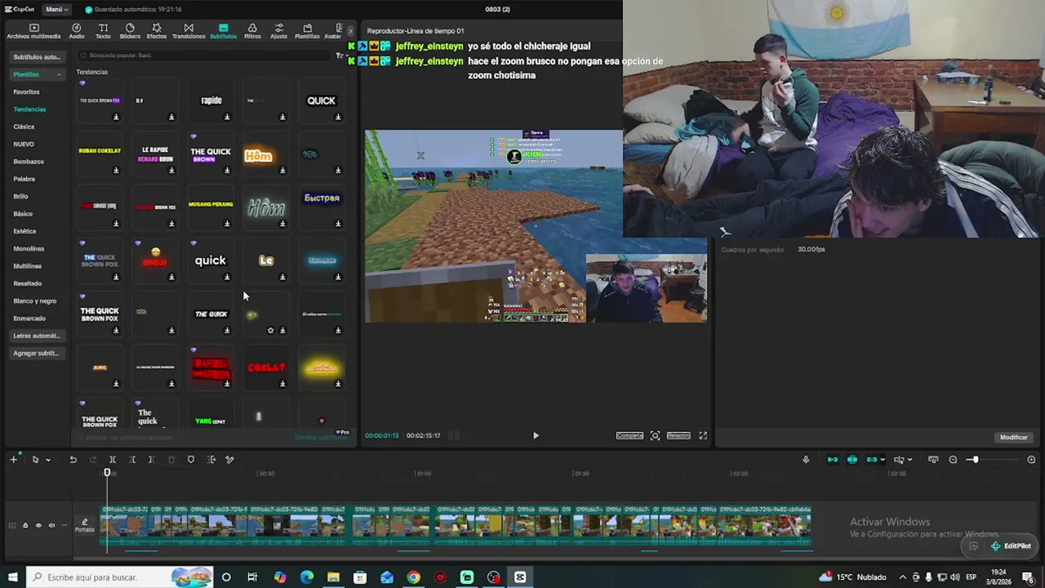Open the selection tool dropdown arrow
This screenshot has width=1045, height=588.
pyautogui.click(x=48, y=460)
